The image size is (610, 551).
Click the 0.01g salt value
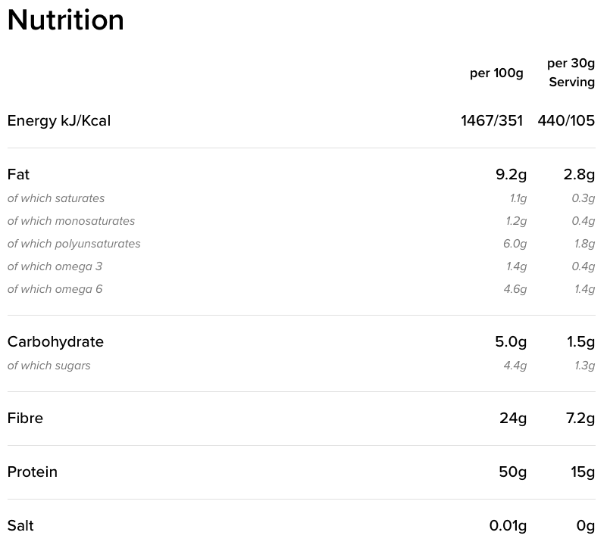point(508,526)
